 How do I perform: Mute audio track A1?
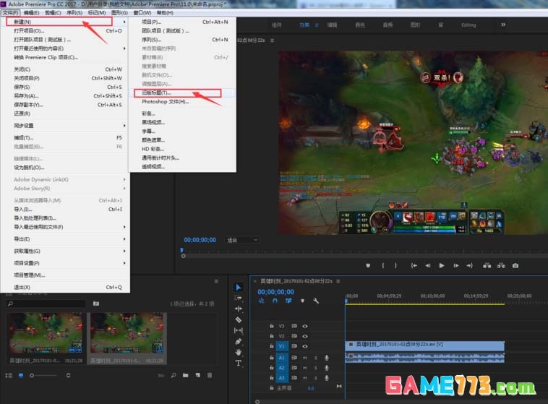[x=305, y=358]
